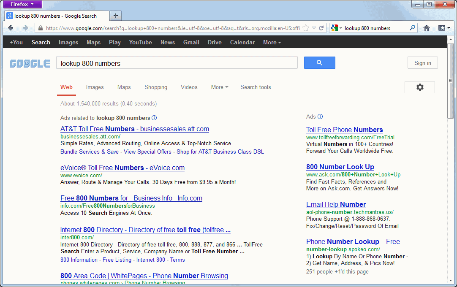457x287 pixels.
Task: Open the AT&T Toll Free Numbers ad link
Action: tap(135, 129)
